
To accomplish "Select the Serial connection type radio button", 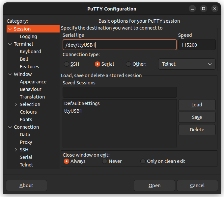I will point(98,64).
